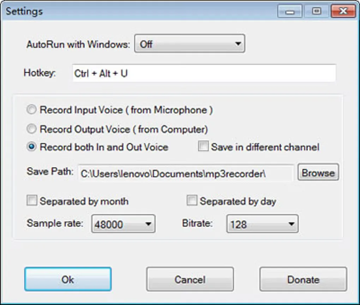Expand the Bitrate dropdown
This screenshot has width=360, height=305.
(263, 224)
